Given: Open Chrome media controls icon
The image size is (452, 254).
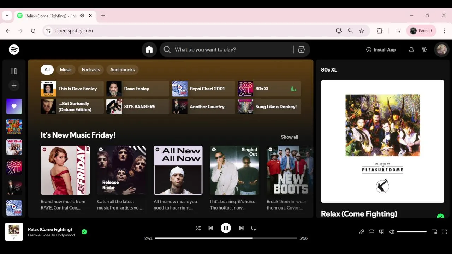Looking at the screenshot, I should tap(398, 31).
